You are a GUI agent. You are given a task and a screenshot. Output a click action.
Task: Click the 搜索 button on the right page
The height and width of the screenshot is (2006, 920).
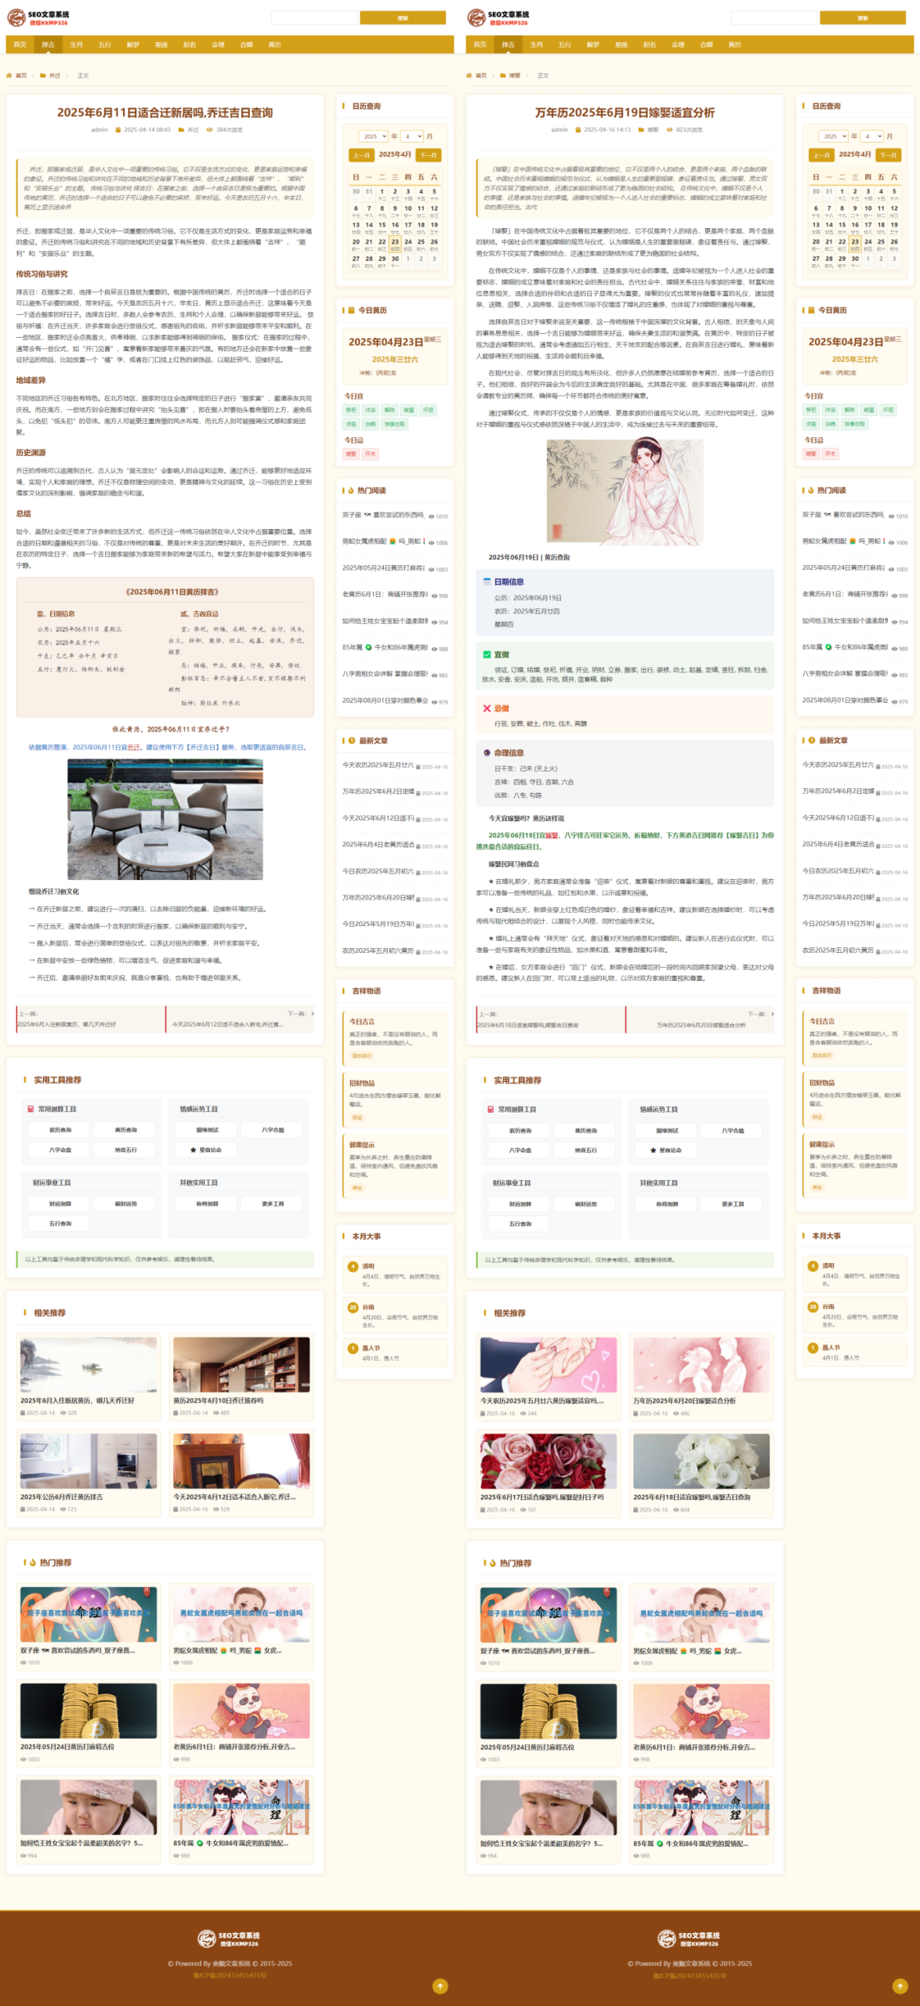point(862,18)
